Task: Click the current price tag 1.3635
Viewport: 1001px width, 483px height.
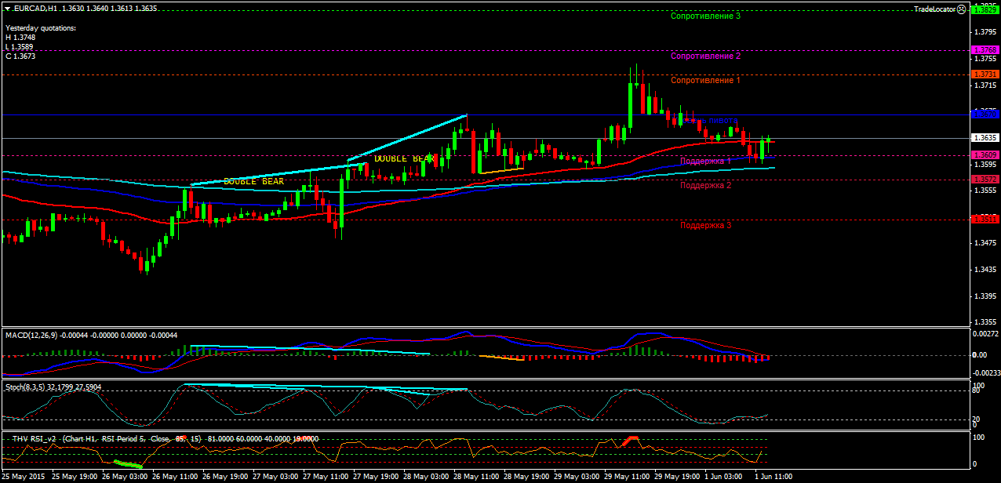Action: click(985, 138)
